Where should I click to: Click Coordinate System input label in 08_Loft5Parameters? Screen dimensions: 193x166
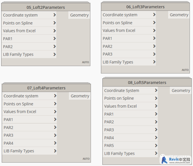(122, 91)
